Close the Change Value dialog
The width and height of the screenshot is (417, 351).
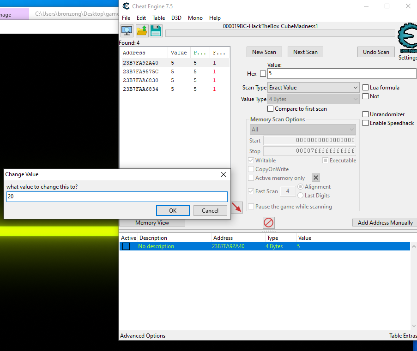tap(224, 174)
